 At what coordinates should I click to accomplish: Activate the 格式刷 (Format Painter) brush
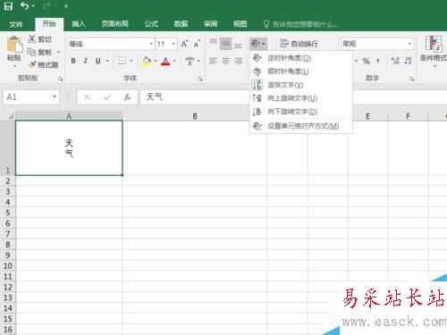click(44, 64)
